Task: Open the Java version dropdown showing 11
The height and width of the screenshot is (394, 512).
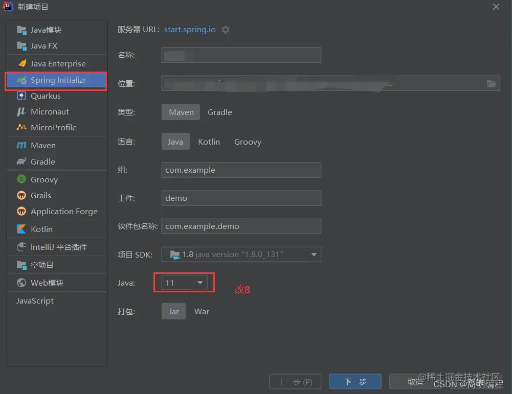Action: click(183, 282)
